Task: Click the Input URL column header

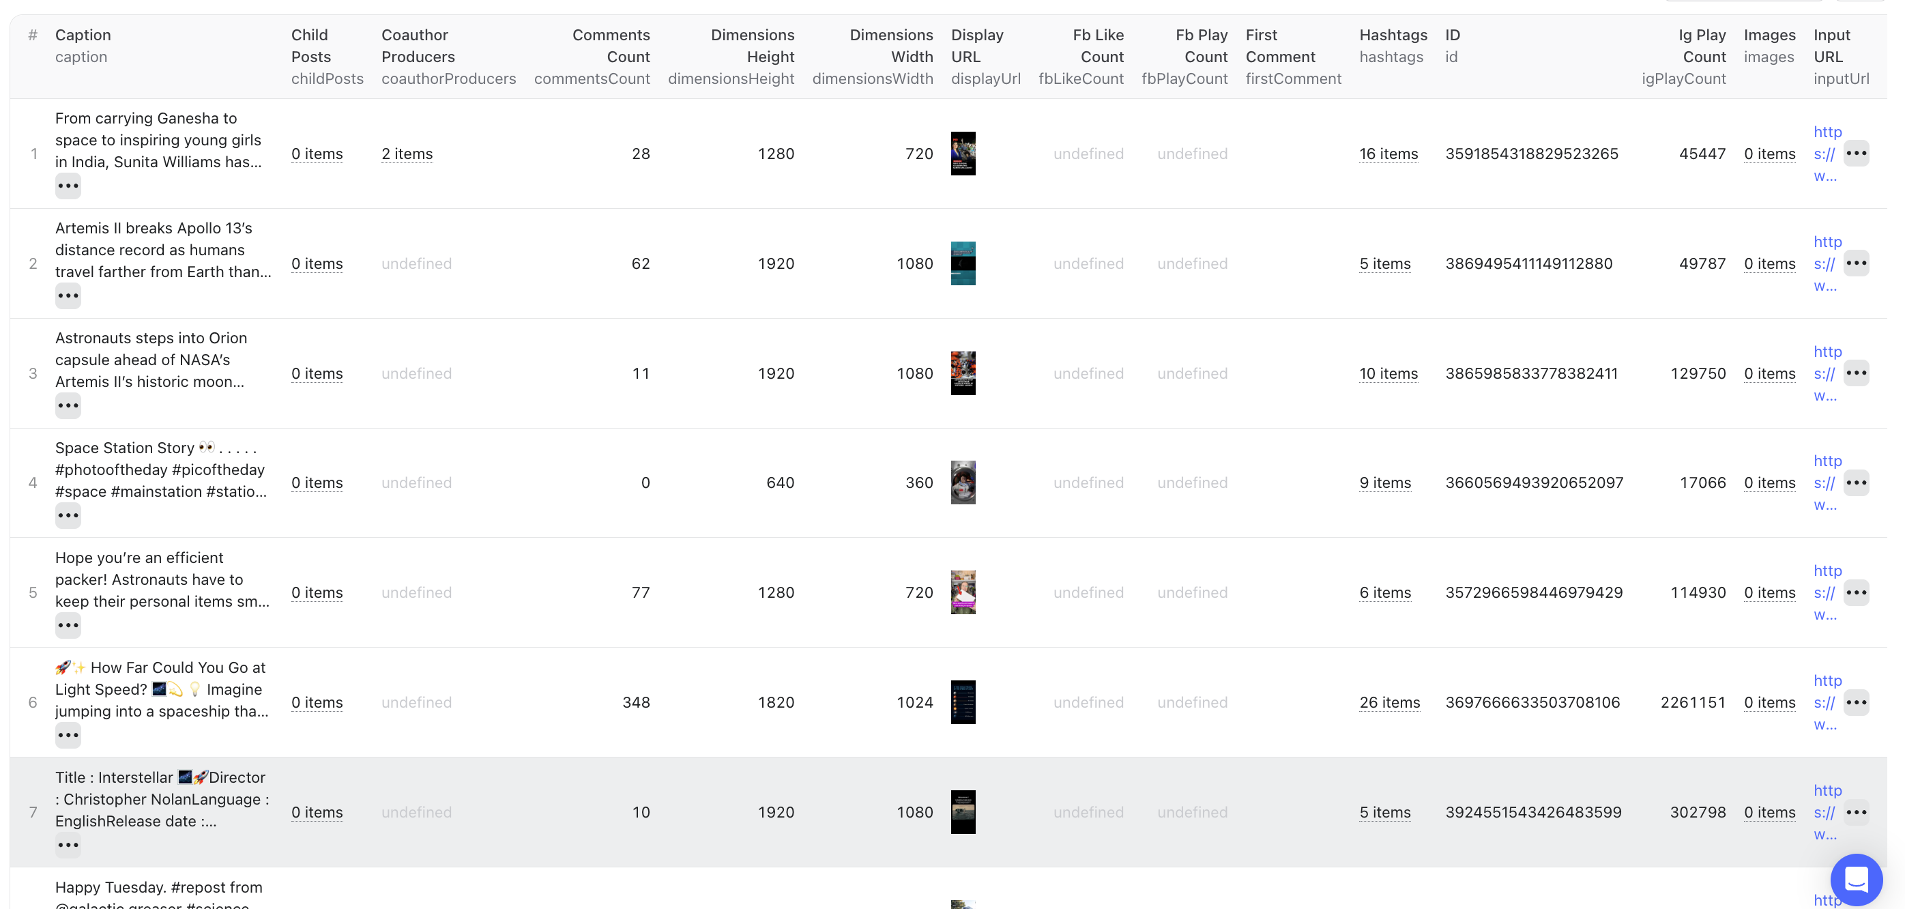Action: (x=1841, y=56)
